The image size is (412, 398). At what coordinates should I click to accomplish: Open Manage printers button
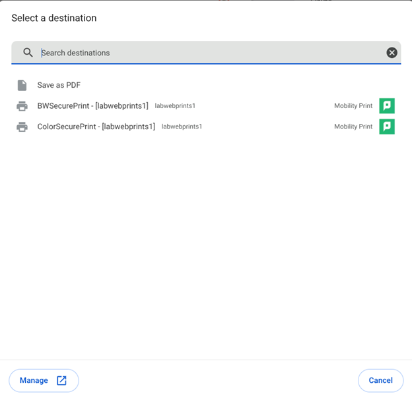coord(44,380)
